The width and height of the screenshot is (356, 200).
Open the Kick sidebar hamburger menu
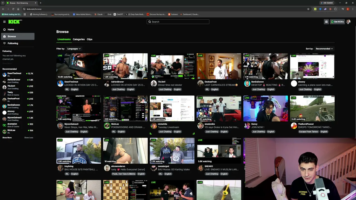pyautogui.click(x=4, y=22)
